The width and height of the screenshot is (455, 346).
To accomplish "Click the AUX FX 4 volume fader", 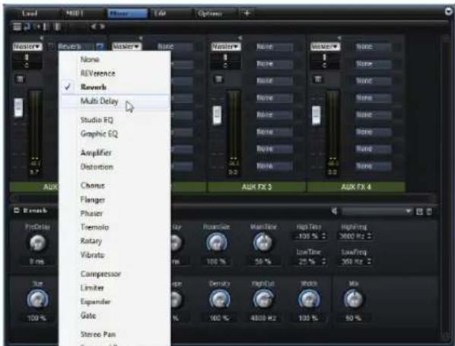I will [317, 115].
